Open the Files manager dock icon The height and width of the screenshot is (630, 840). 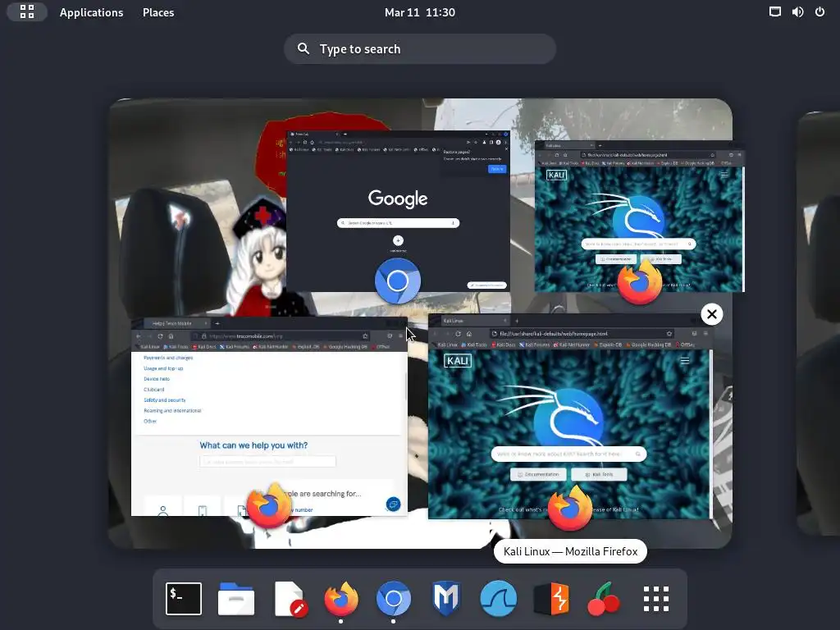click(236, 598)
